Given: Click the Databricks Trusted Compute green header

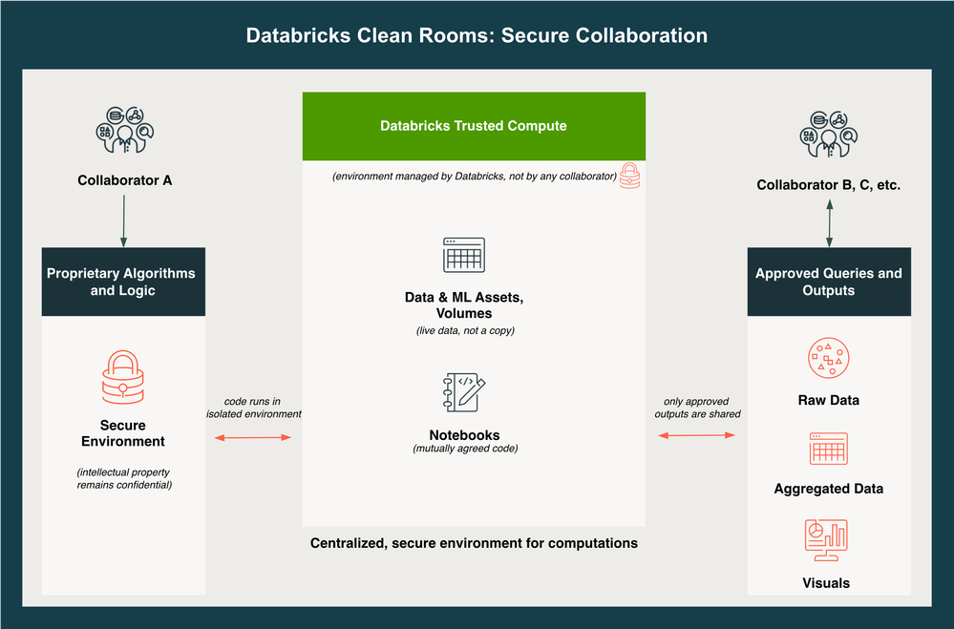Looking at the screenshot, I should 474,126.
